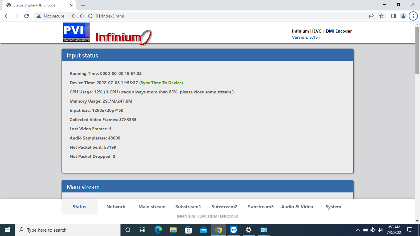Click the battery status tray icon
This screenshot has height=236, width=420.
point(366,230)
